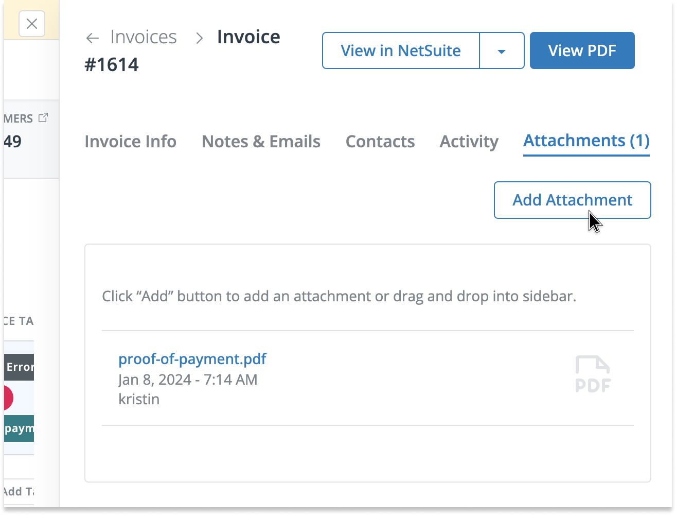Click the external link icon in the left panel
This screenshot has height=515, width=676.
(x=44, y=117)
